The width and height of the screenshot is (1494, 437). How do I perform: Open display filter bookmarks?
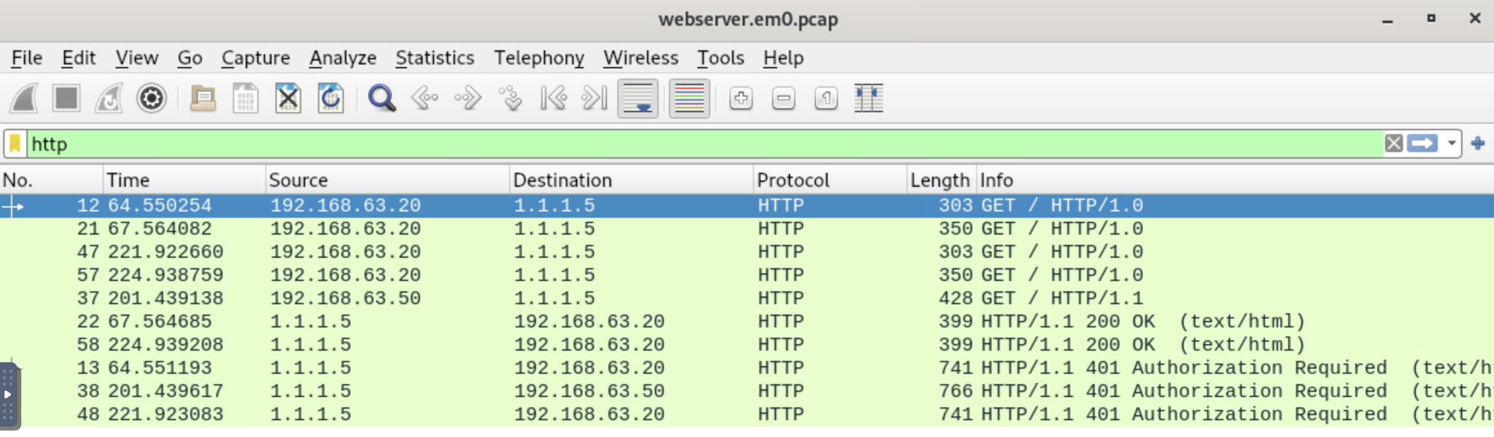[x=15, y=144]
